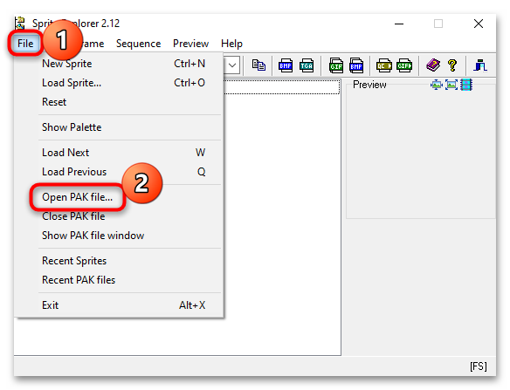Export frame using TGA icon

tap(307, 65)
